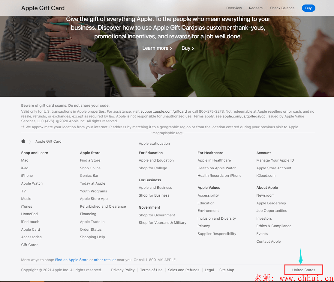The image size is (334, 282).
Task: Follow the Learn more link in banner
Action: point(157,48)
